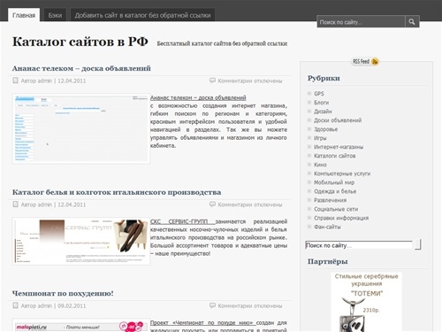Open the maloplati.ru screenshot thumbnail
Viewport: 442px width, 332px height.
(x=81, y=326)
